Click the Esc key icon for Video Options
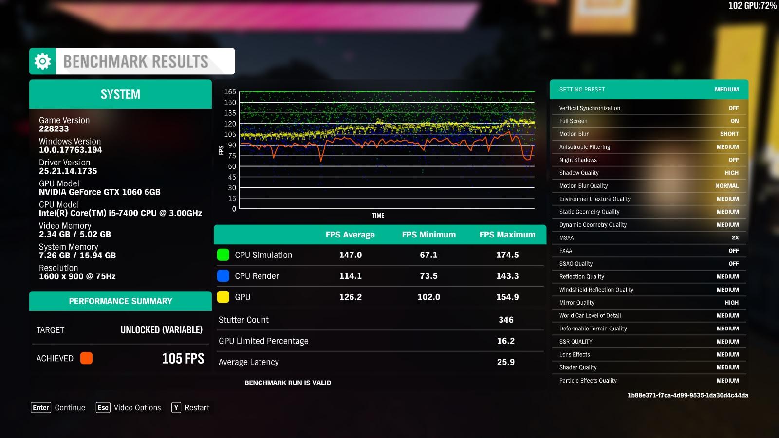779x438 pixels. (x=103, y=408)
